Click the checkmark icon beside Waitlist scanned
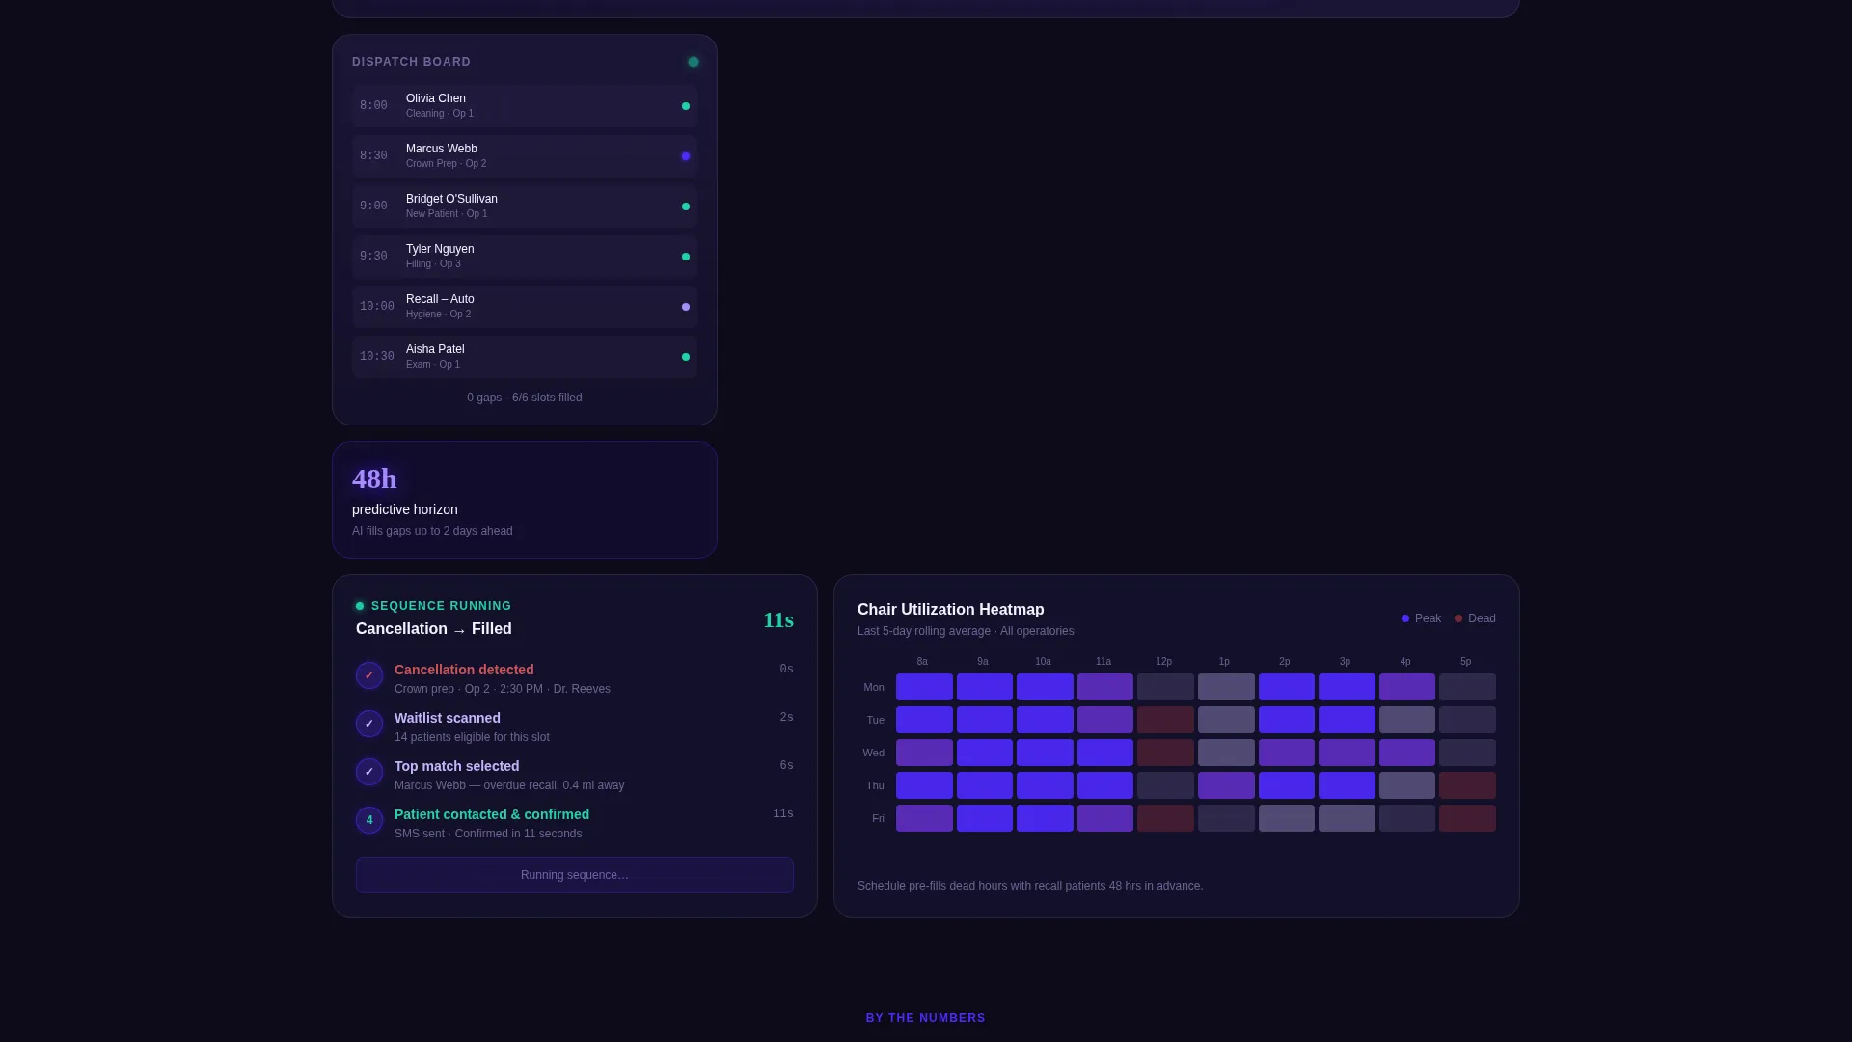The height and width of the screenshot is (1042, 1852). [369, 724]
